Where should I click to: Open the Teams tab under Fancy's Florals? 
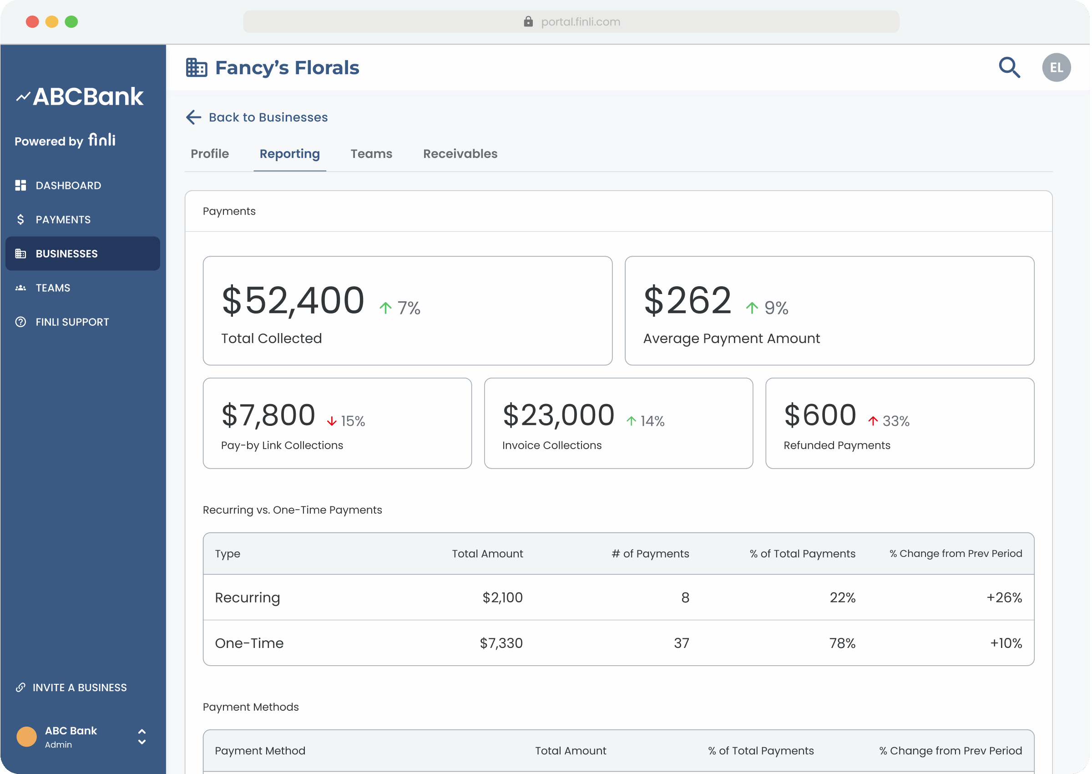[371, 154]
